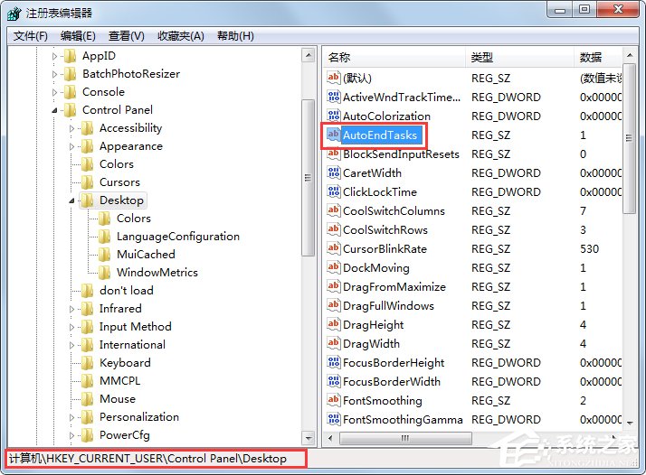This screenshot has height=475, width=646.
Task: Click the AutoEndTasks string value icon
Action: click(333, 135)
